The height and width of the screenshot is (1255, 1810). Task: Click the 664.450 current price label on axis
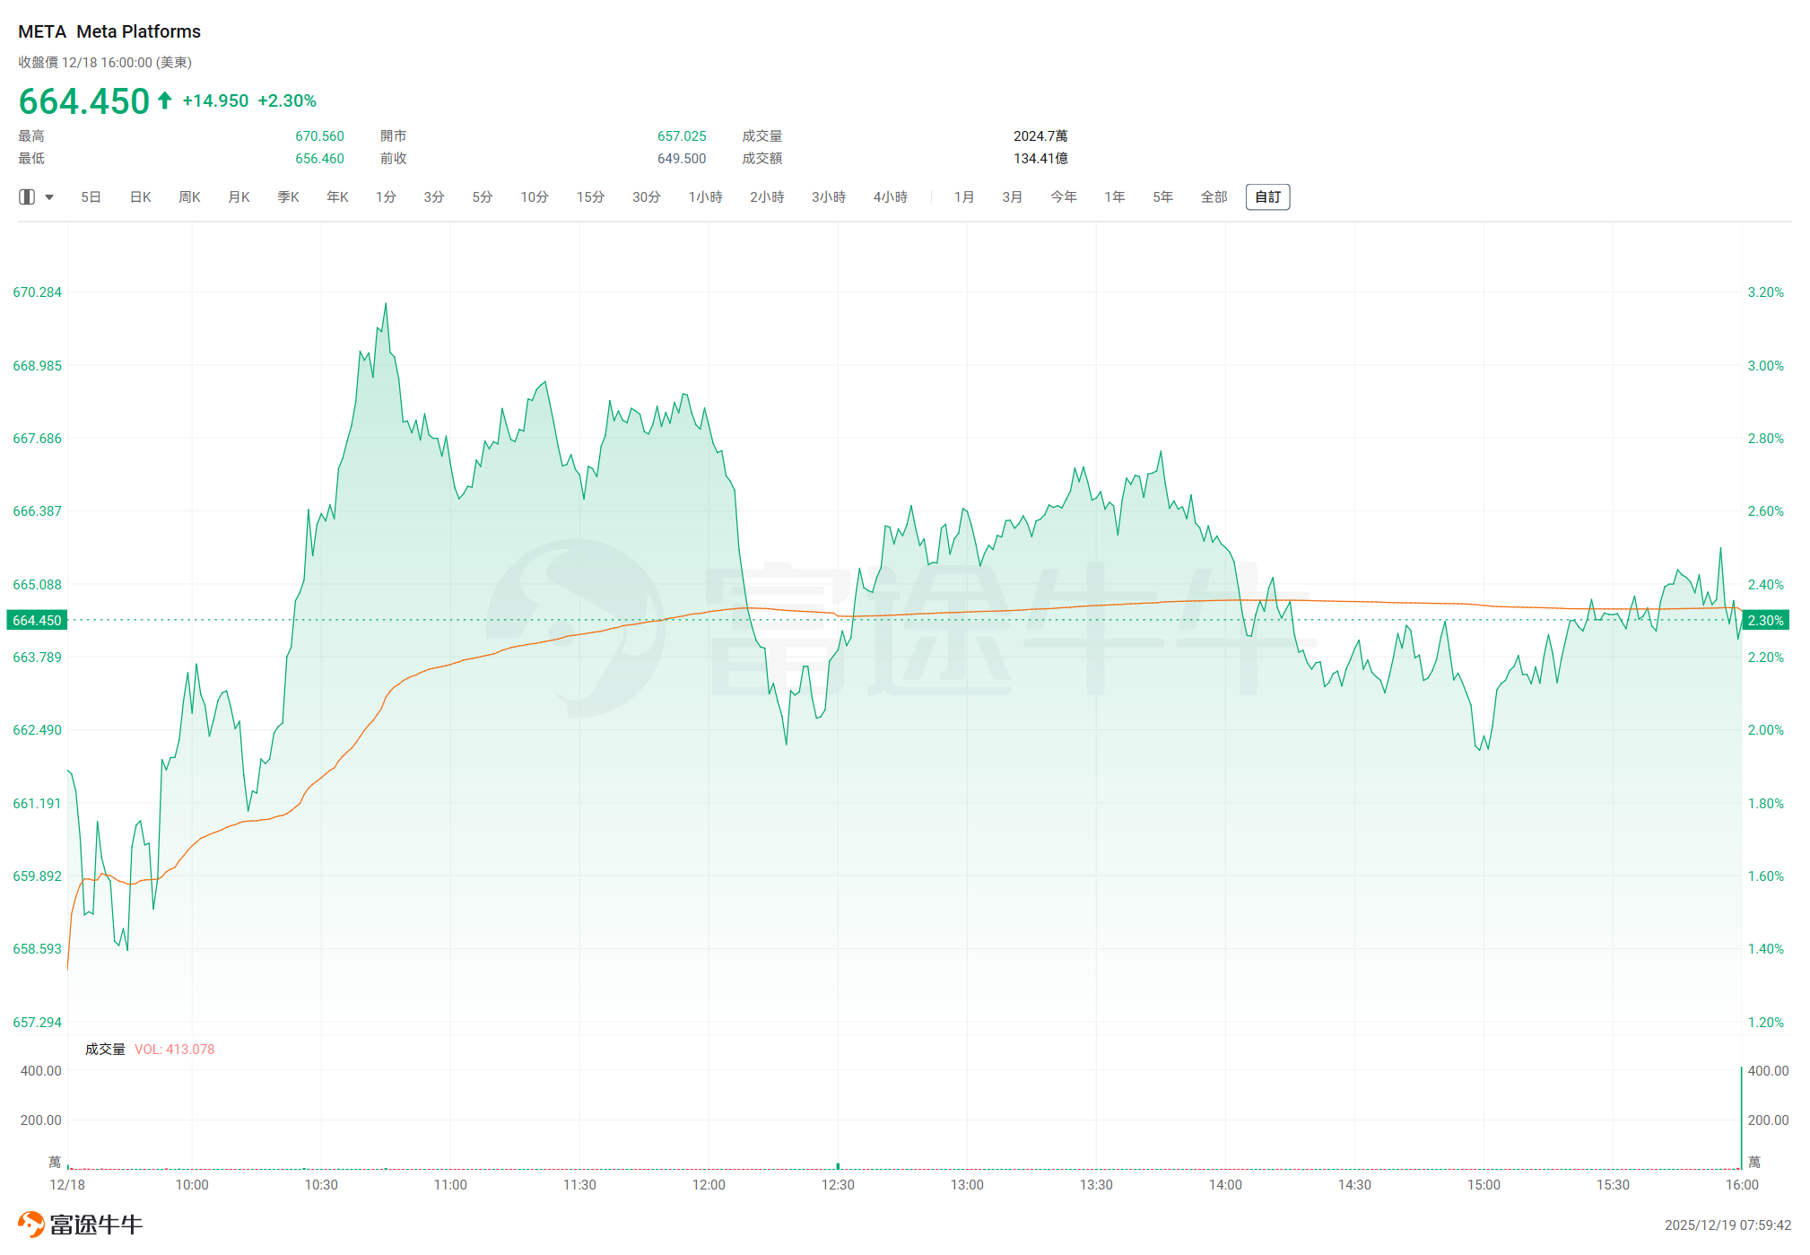37,621
